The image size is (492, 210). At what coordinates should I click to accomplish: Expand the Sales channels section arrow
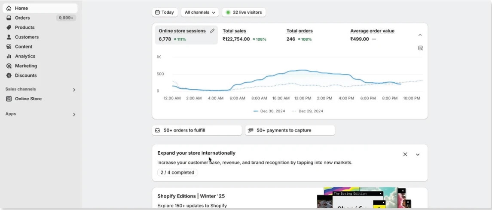74,90
